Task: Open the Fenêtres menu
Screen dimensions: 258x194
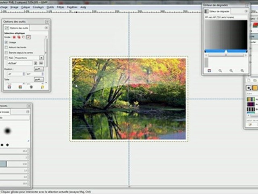Action: tap(72, 7)
